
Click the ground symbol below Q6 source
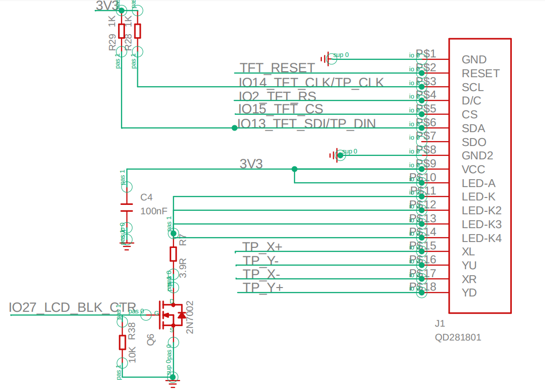[x=173, y=383]
